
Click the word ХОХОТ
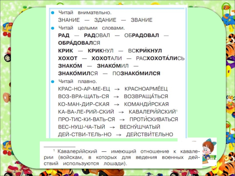(68, 58)
